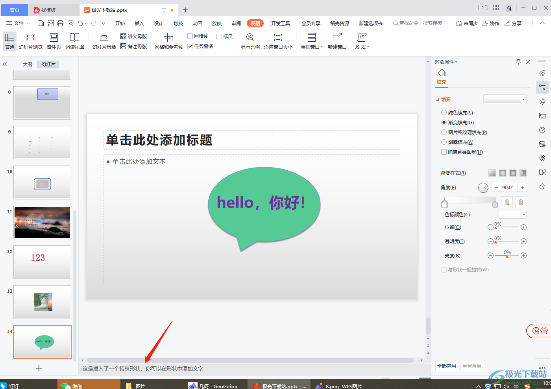
Task: Switch to Normal (普通) view
Action: (x=10, y=41)
